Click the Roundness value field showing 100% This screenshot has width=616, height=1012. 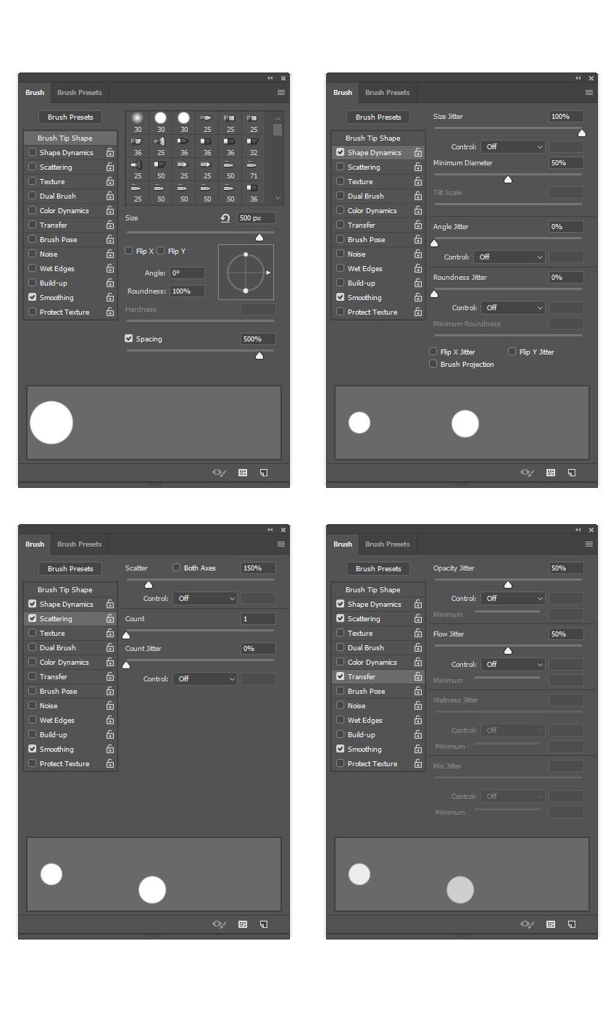point(187,291)
